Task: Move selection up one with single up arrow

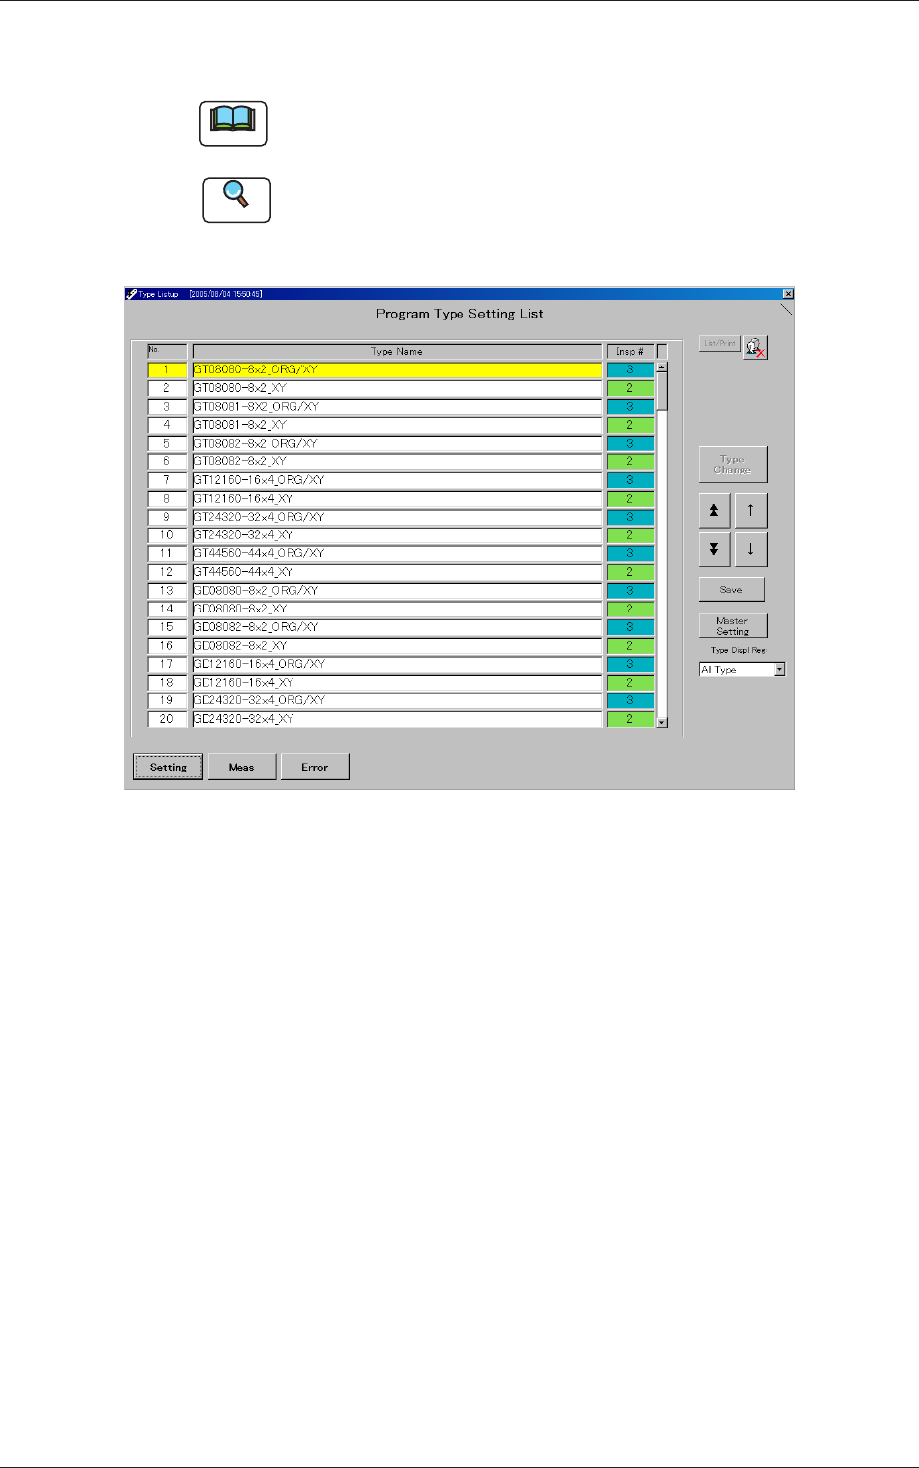Action: [751, 510]
